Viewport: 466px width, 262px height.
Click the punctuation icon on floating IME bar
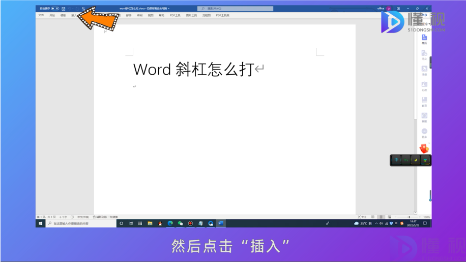[x=406, y=160]
